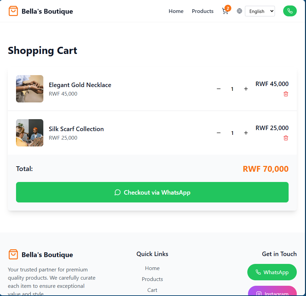Delete the Elegant Gold Necklace using trash icon

(286, 94)
